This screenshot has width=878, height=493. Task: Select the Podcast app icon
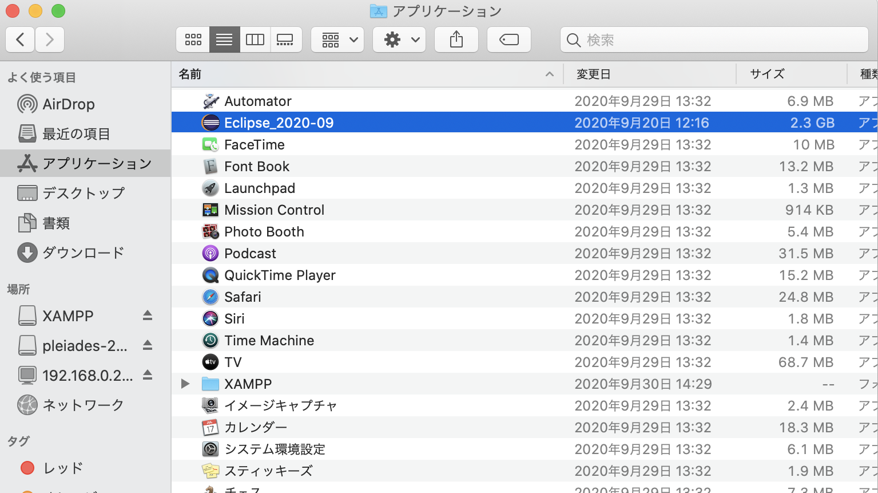pyautogui.click(x=210, y=253)
